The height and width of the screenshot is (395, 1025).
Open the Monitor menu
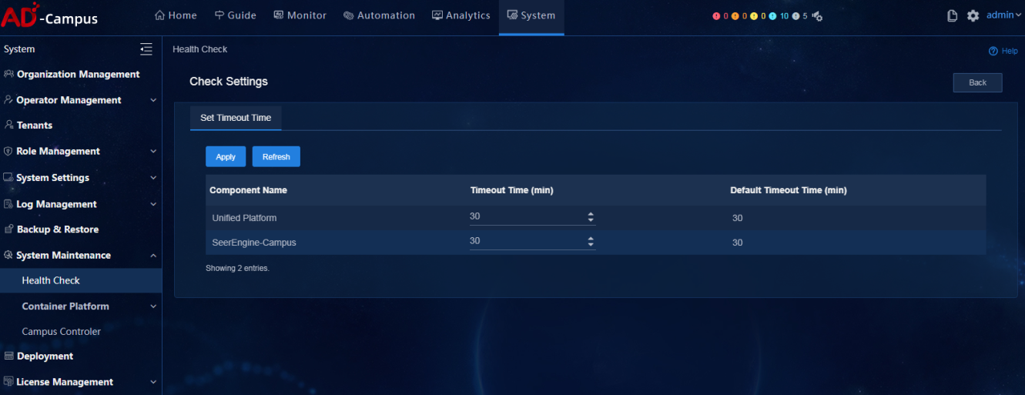pos(300,15)
